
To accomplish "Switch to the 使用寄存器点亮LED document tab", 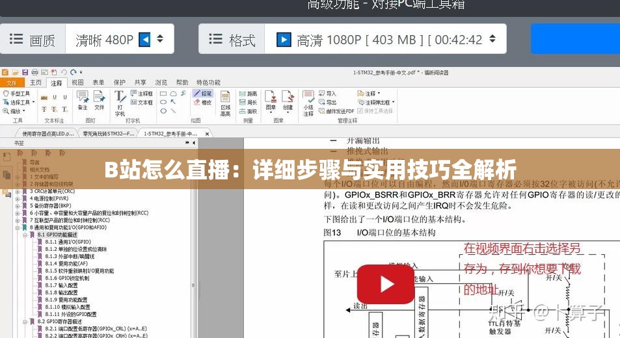I will 47,134.
